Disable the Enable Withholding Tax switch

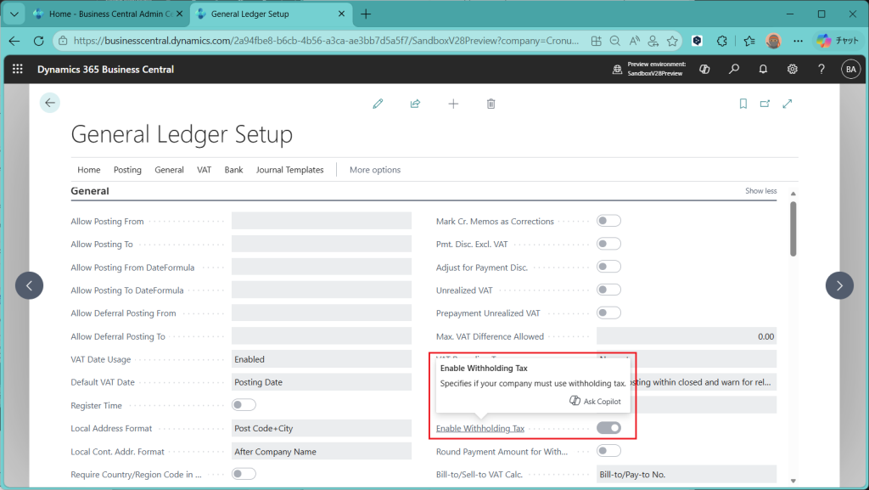tap(608, 428)
